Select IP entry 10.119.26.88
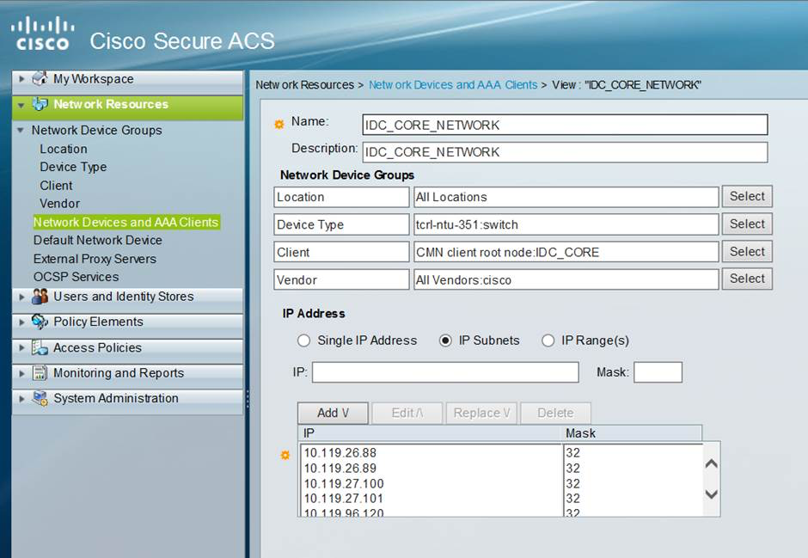The width and height of the screenshot is (808, 558). (x=340, y=453)
